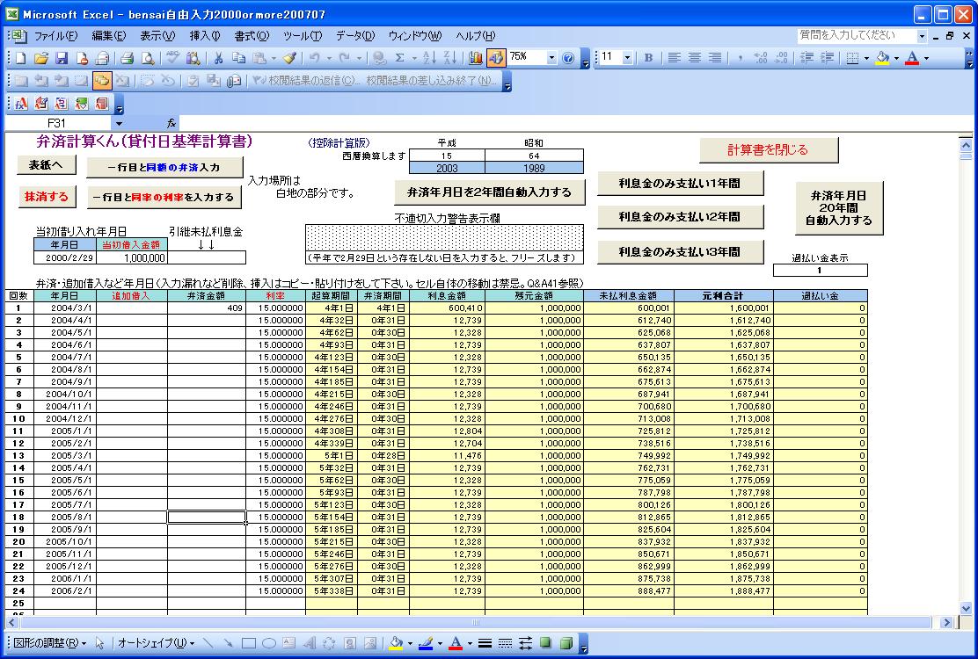Apply comma style formatting

(740, 58)
